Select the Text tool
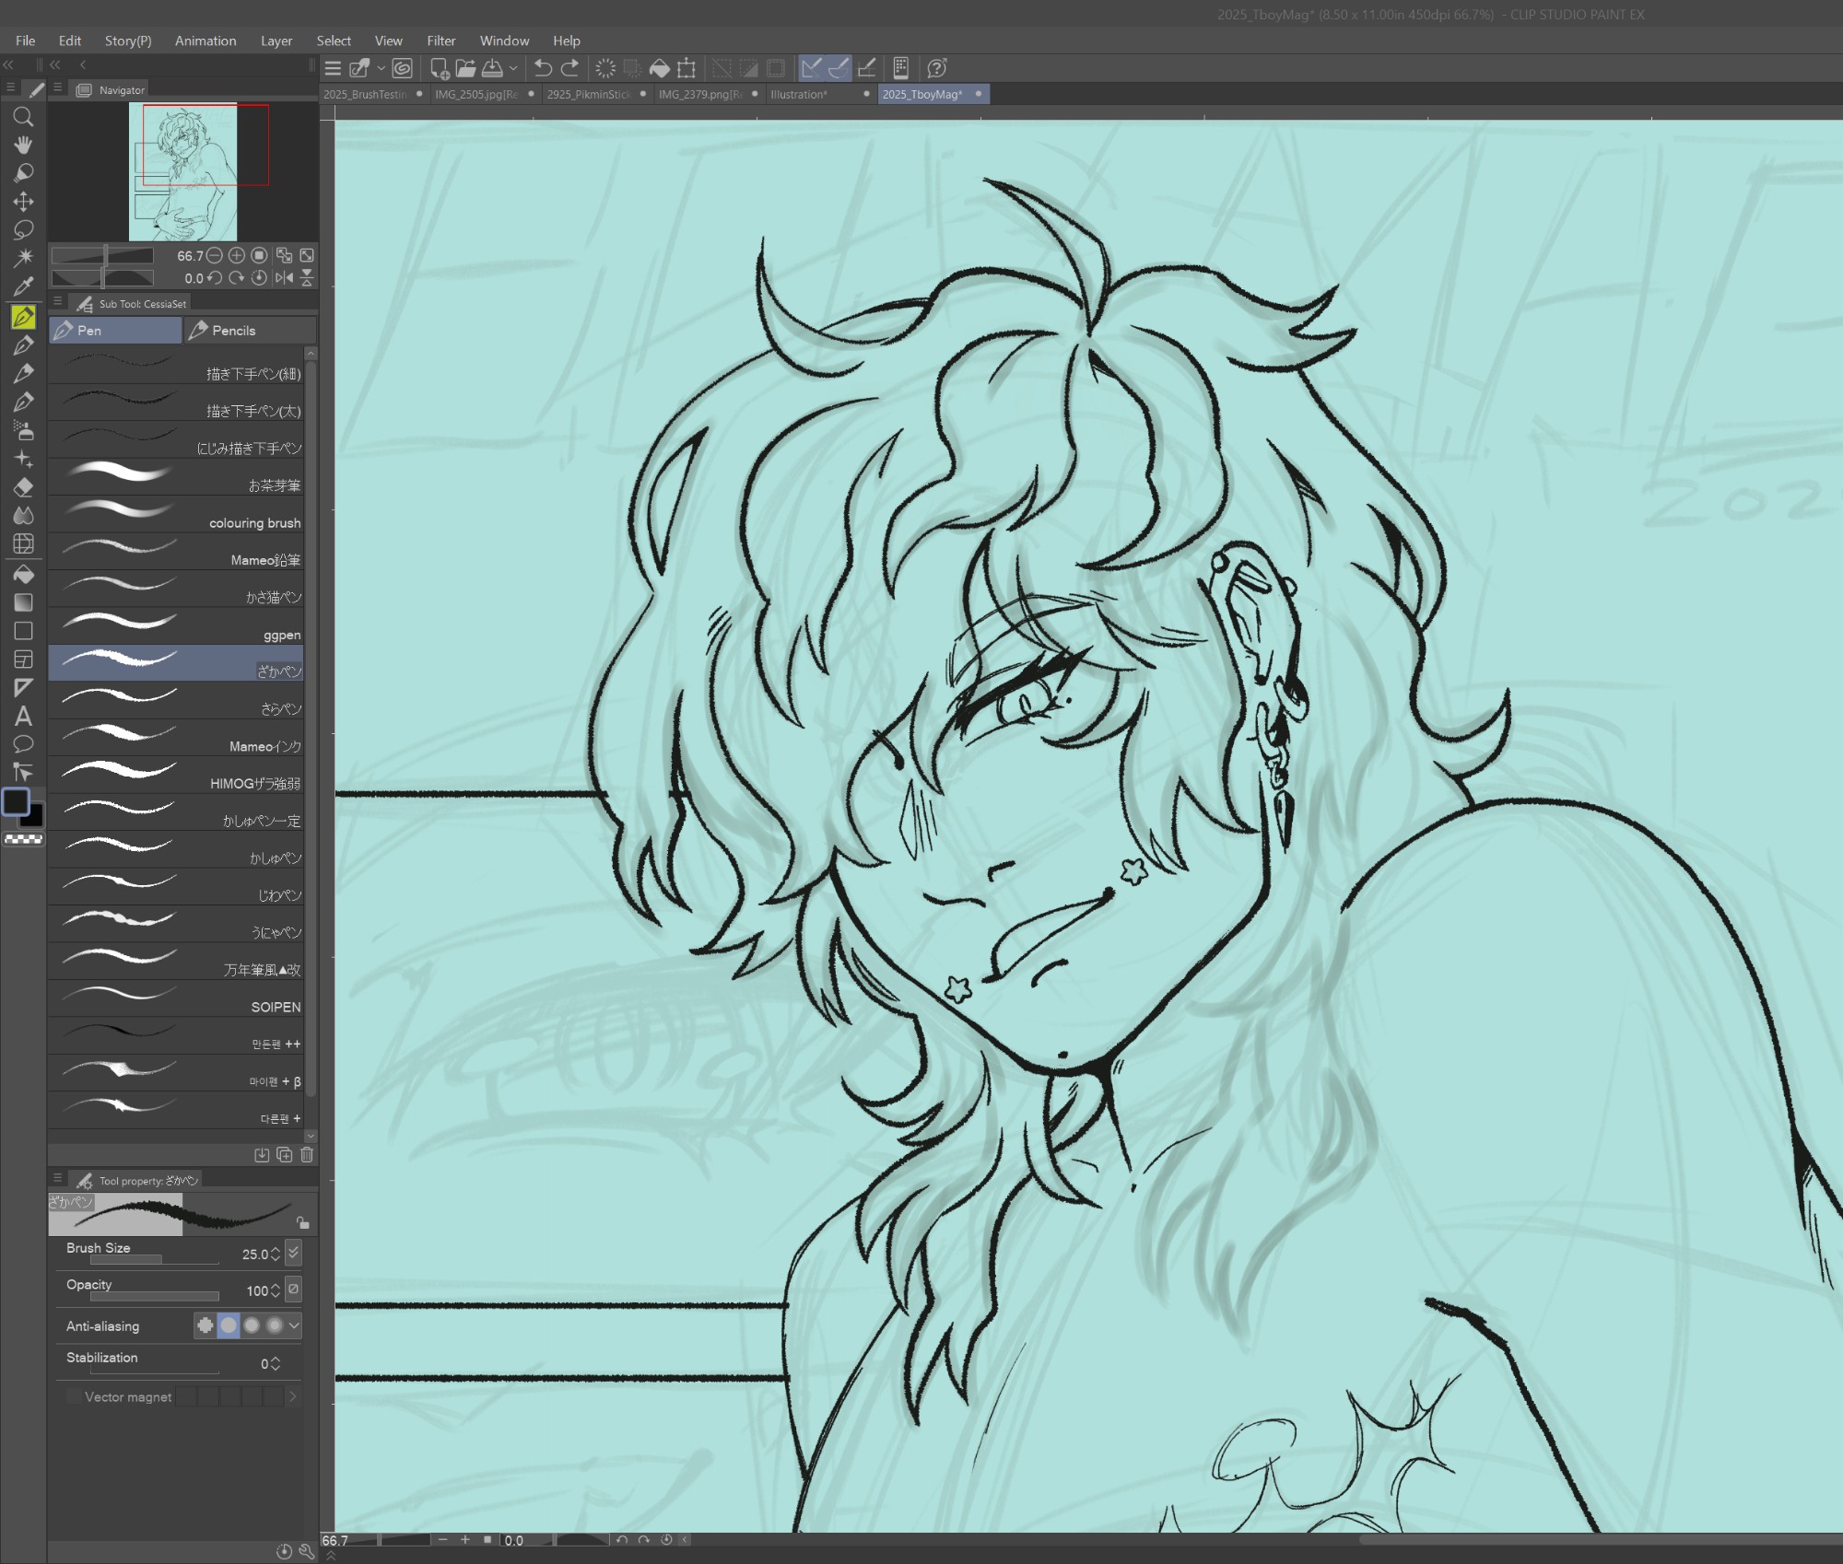Screen dimensions: 1843x1564 24,716
